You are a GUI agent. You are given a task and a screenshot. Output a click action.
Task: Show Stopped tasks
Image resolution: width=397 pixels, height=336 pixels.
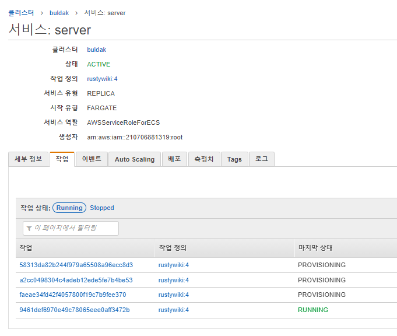pos(102,208)
